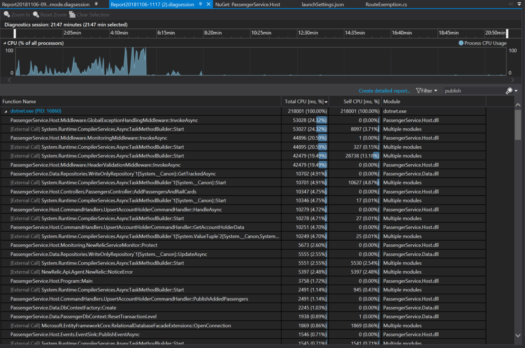Select the Zoom In magnifier icon

[7, 14]
